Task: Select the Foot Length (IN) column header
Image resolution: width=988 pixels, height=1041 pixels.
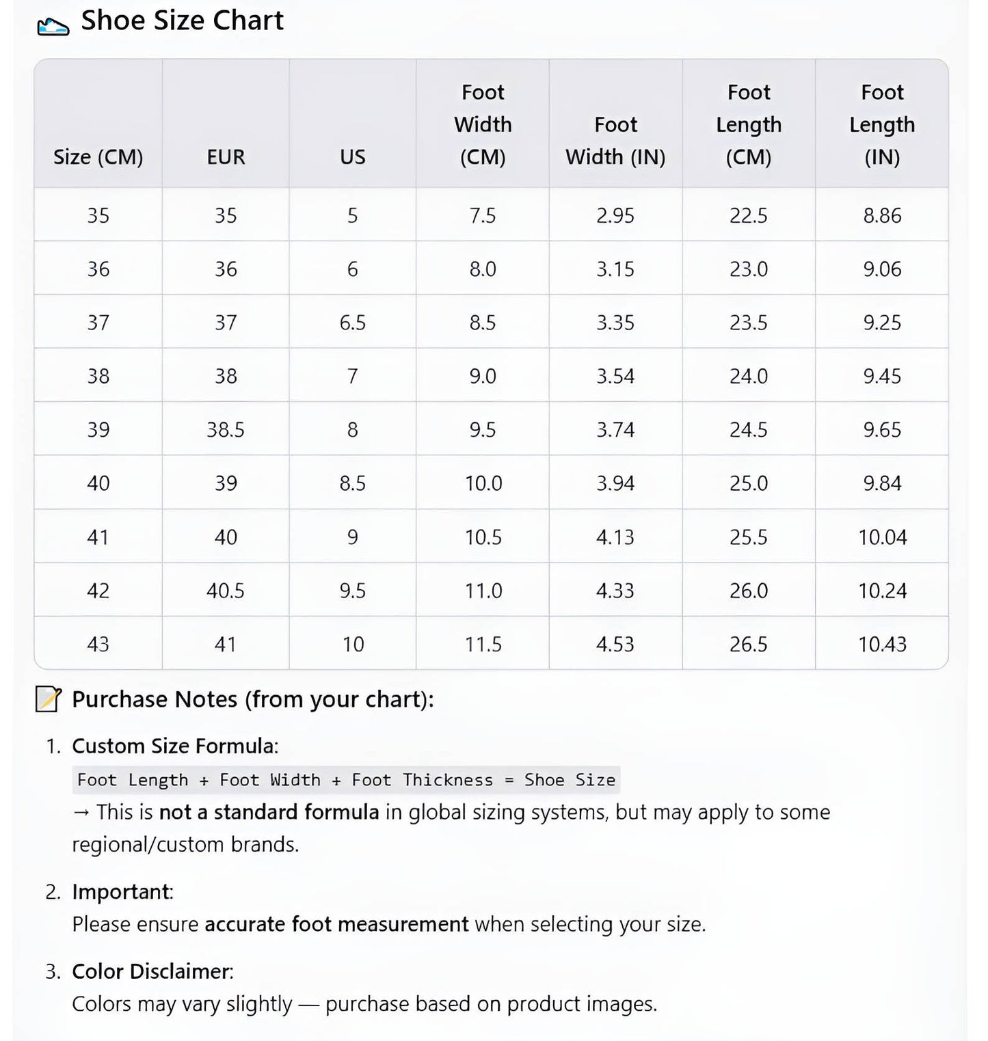Action: click(882, 124)
